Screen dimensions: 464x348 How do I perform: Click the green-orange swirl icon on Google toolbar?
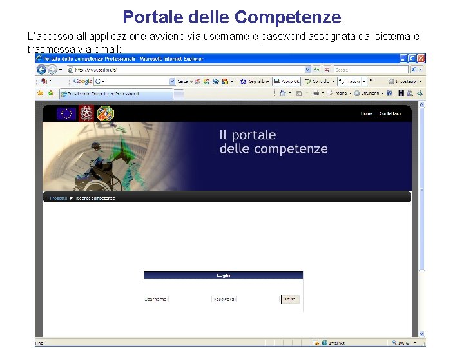click(206, 81)
